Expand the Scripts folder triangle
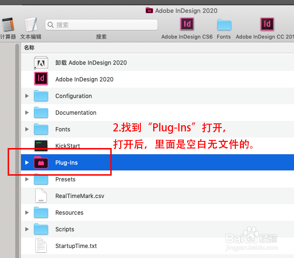Viewport: 294px width, 258px height. tap(27, 229)
